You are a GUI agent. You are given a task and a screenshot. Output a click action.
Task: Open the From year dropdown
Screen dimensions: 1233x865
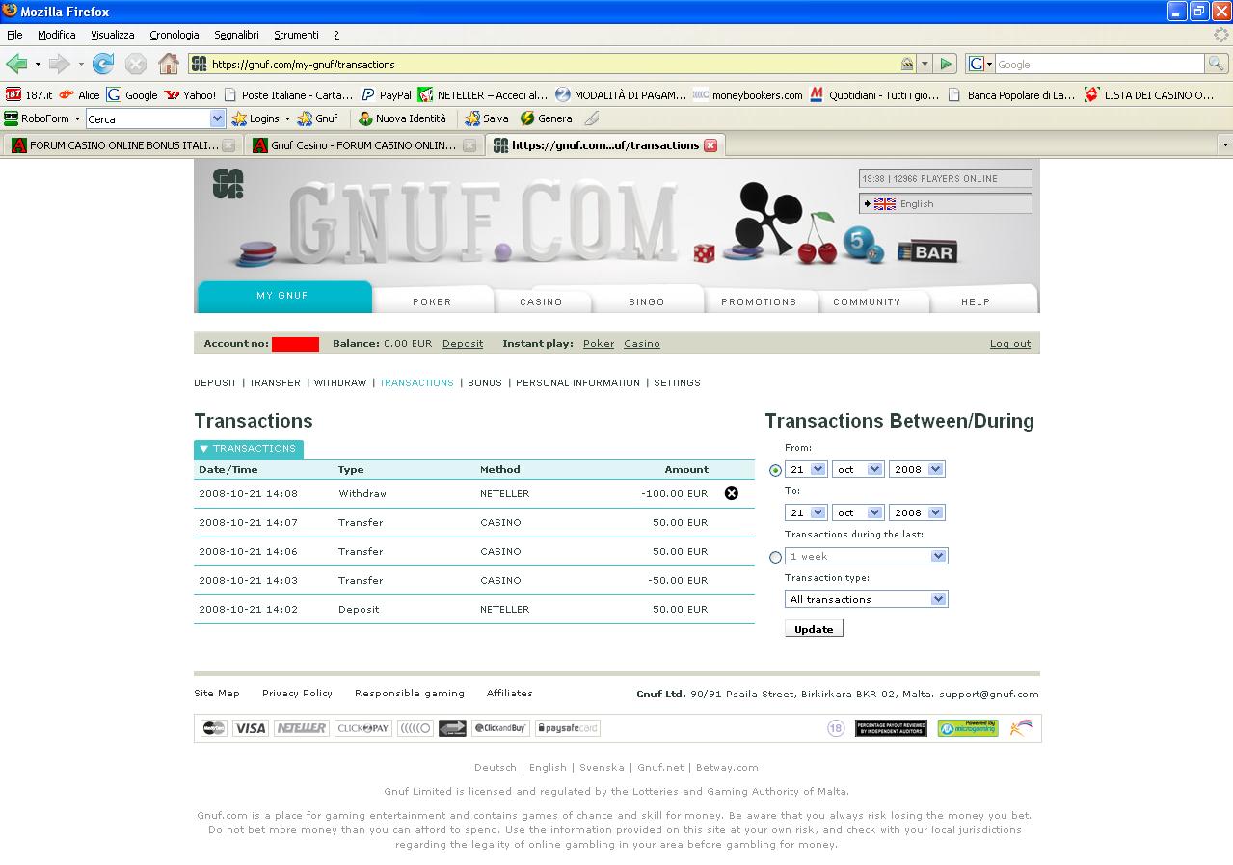(x=917, y=469)
